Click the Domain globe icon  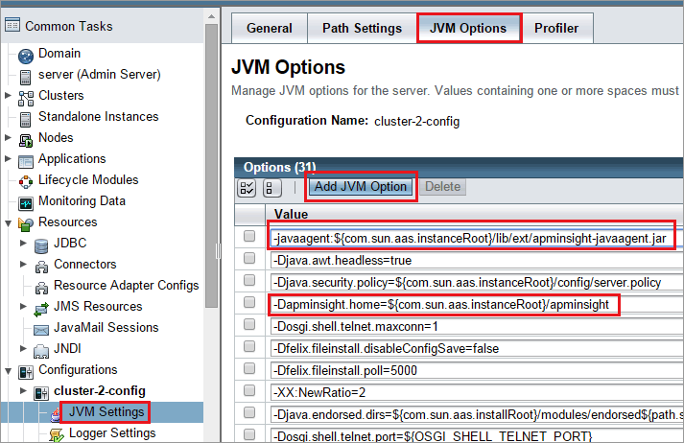[26, 54]
